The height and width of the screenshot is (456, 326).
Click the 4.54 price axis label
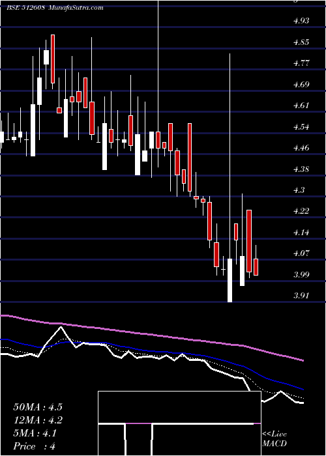[x=301, y=127]
